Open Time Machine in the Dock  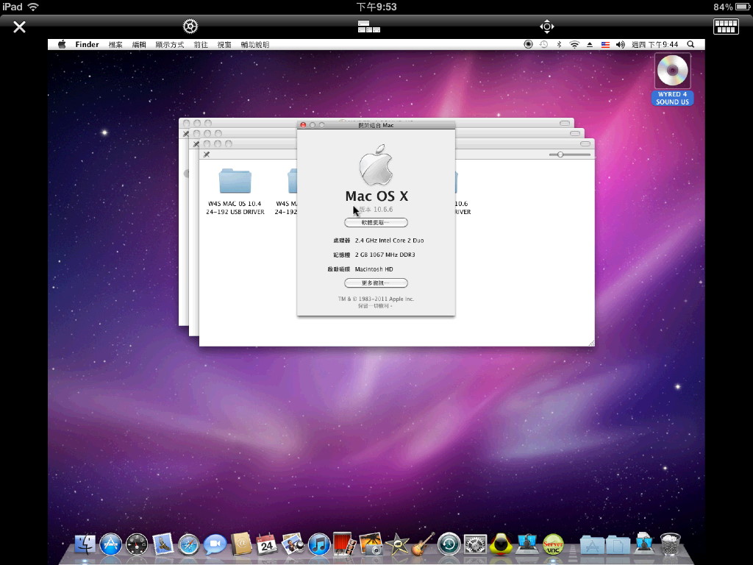449,544
